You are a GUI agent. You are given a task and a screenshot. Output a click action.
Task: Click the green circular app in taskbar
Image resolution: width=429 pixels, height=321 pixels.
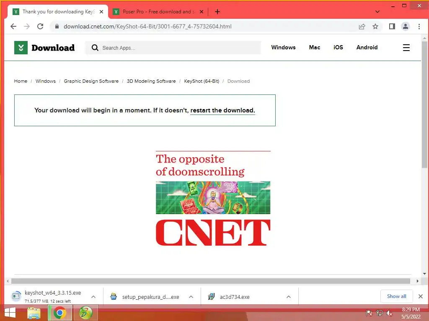[x=85, y=313]
